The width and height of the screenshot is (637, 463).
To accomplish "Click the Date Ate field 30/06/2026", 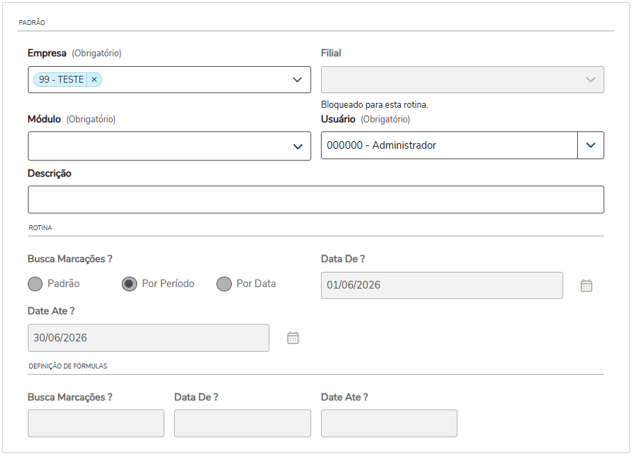I will pyautogui.click(x=148, y=338).
